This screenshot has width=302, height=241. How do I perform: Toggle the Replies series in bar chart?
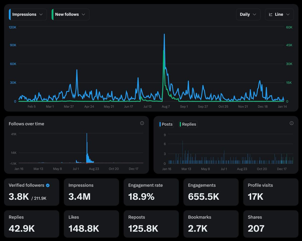[188, 124]
